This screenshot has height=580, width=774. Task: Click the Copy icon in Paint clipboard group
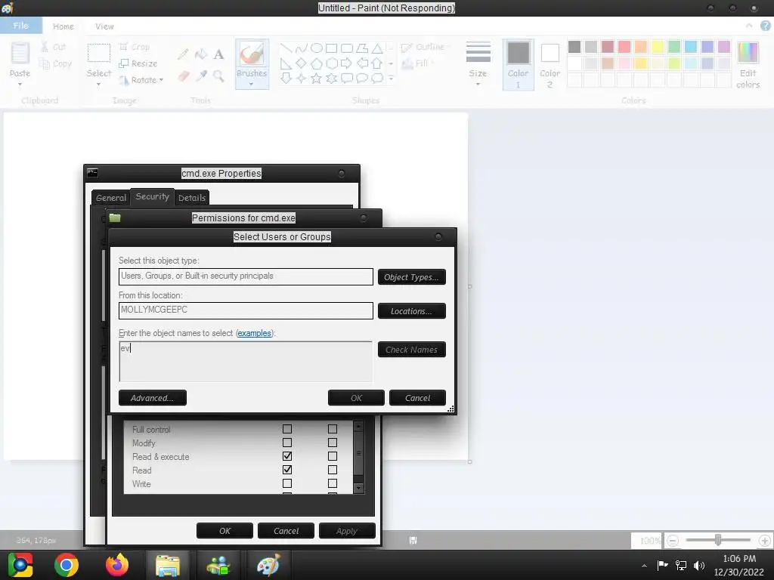pos(45,63)
